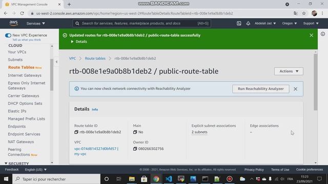Viewport: 328px width, 184px height.
Task: Click Tell us what you think link
Action: (x=27, y=40)
